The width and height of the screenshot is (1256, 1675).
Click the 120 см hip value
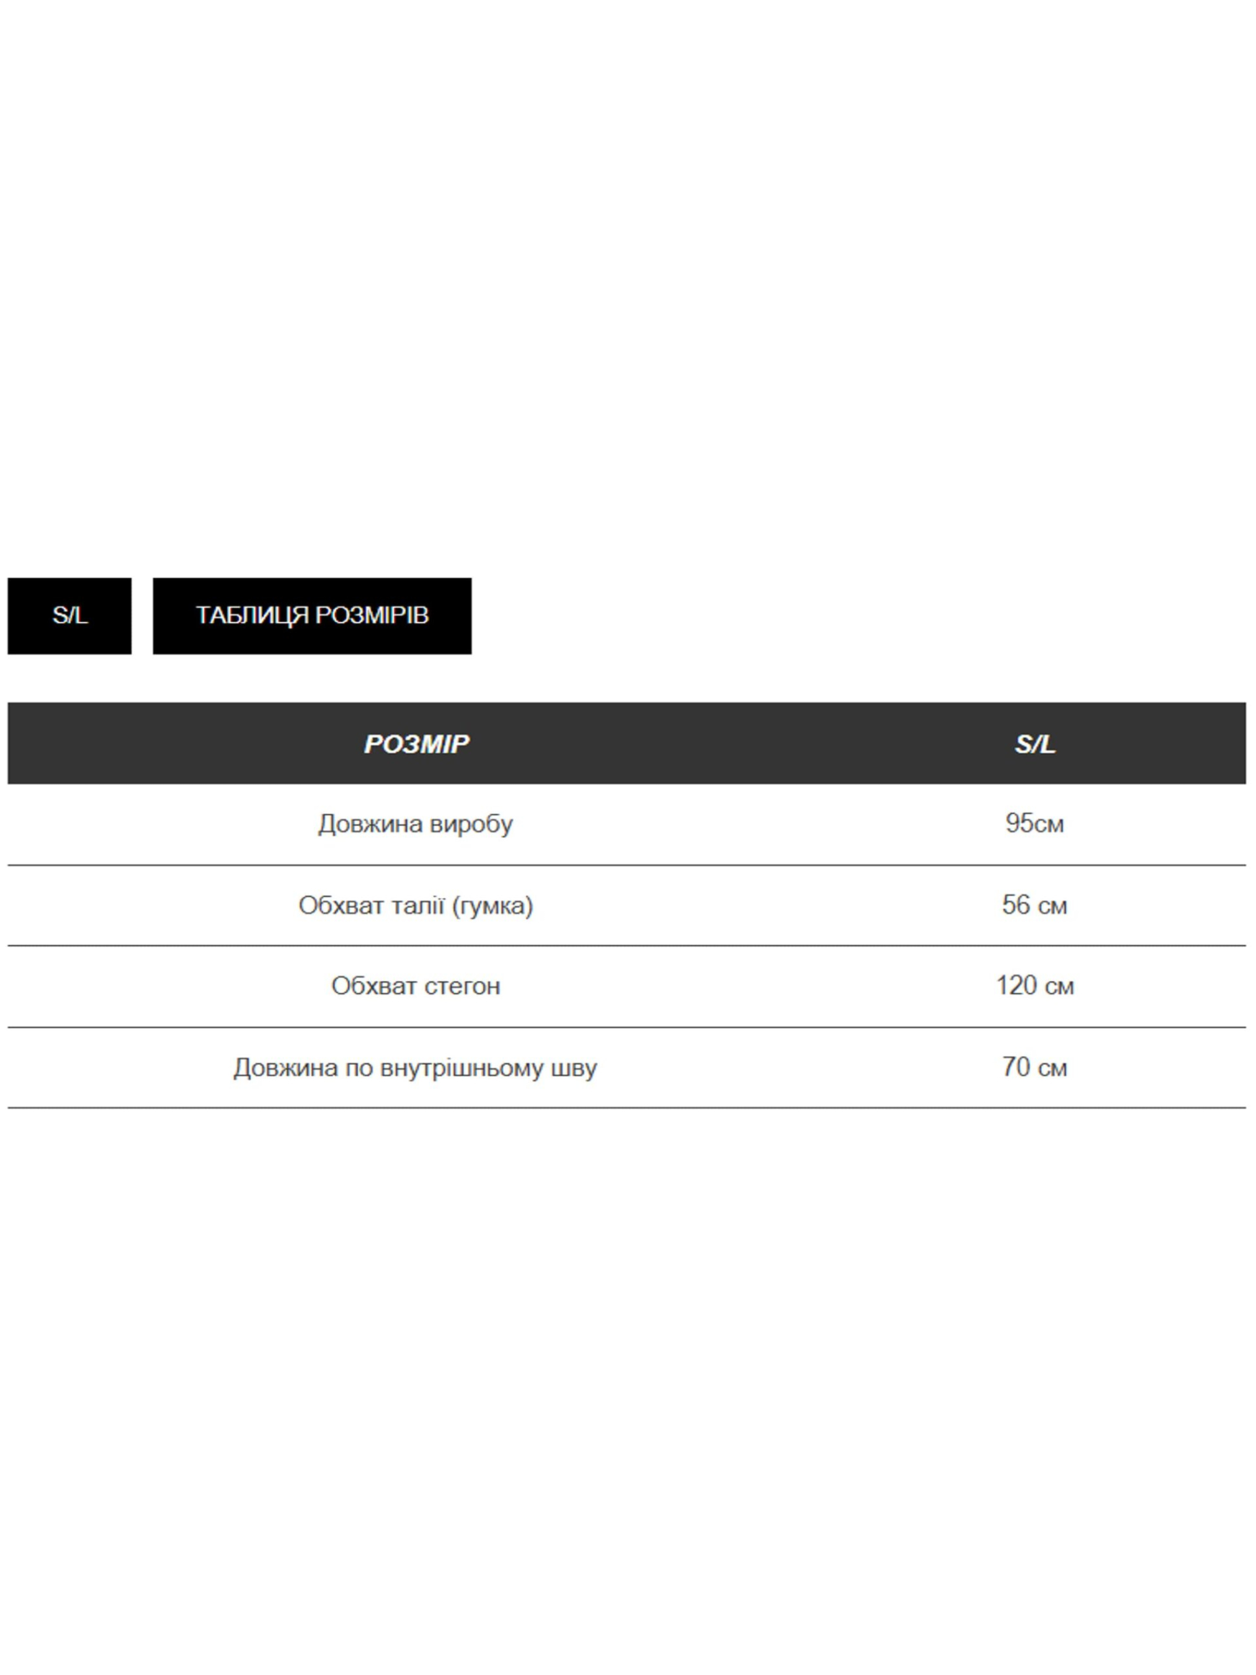coord(1034,986)
